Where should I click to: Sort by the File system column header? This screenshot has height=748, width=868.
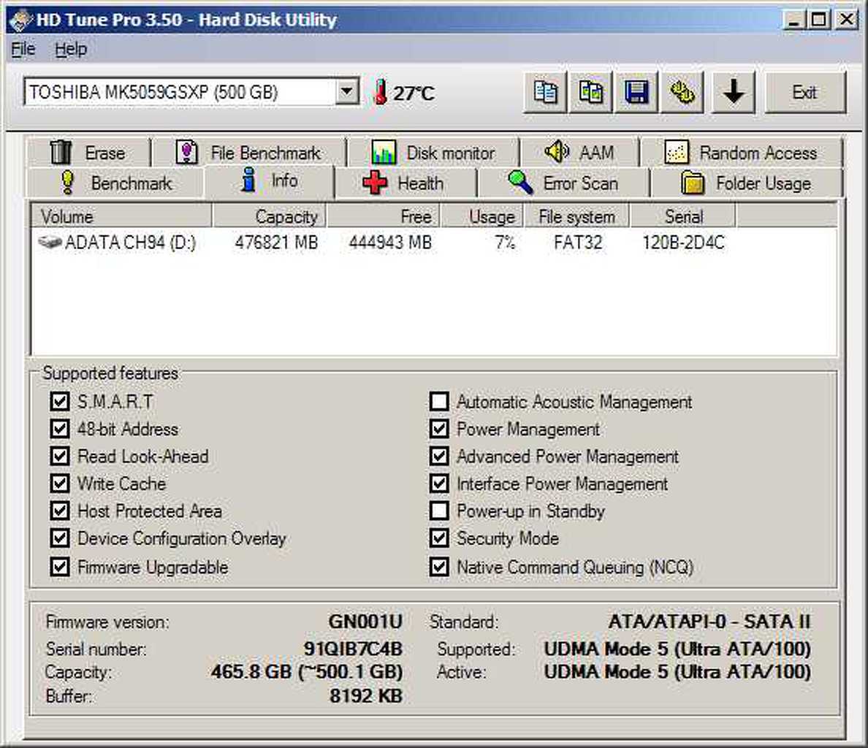576,216
